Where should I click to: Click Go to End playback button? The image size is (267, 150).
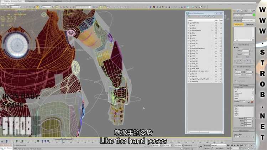pos(241,145)
